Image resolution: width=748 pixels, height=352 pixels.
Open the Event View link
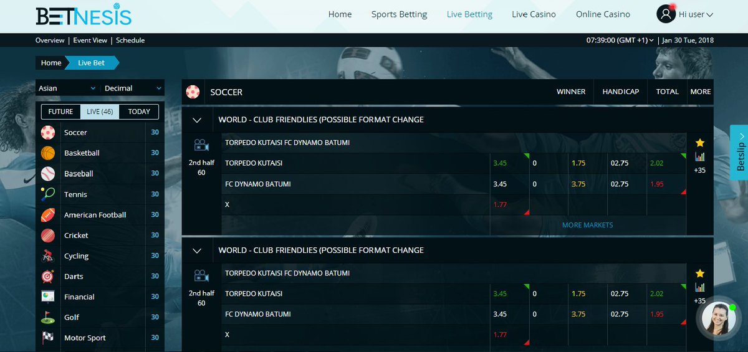pyautogui.click(x=90, y=40)
